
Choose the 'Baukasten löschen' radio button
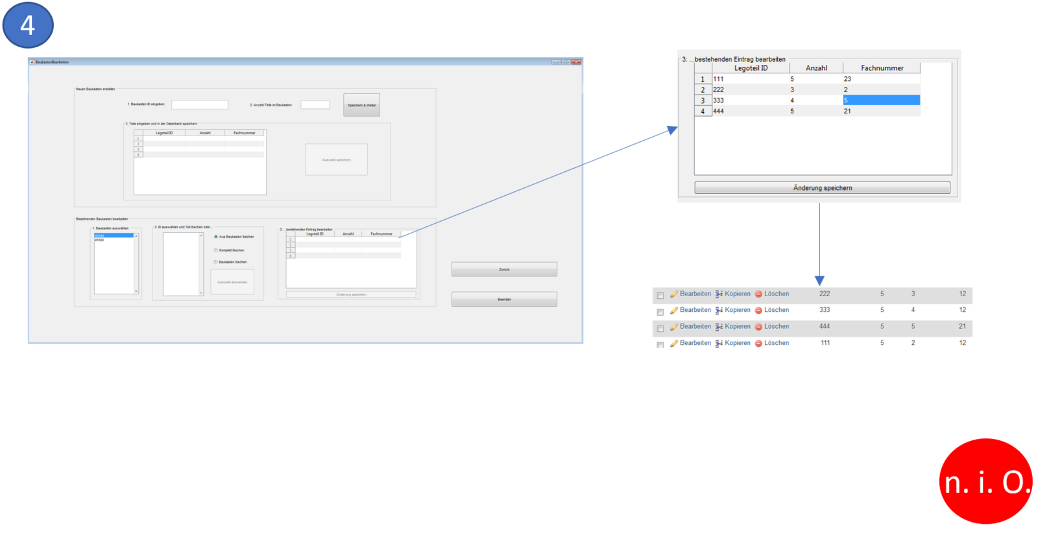[x=216, y=262]
